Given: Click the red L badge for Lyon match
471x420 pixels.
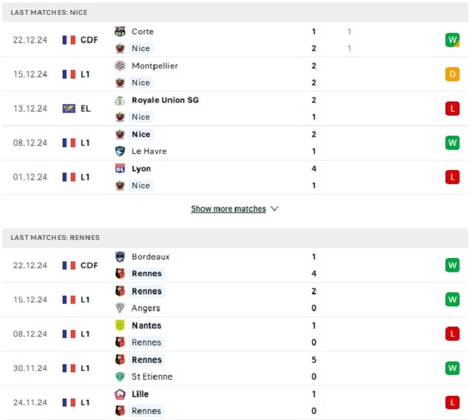Looking at the screenshot, I should 452,177.
